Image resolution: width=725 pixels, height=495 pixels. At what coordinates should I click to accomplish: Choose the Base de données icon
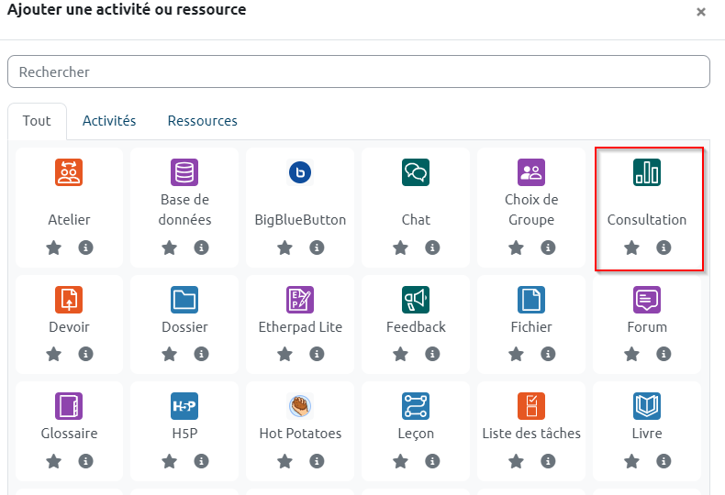(x=184, y=172)
